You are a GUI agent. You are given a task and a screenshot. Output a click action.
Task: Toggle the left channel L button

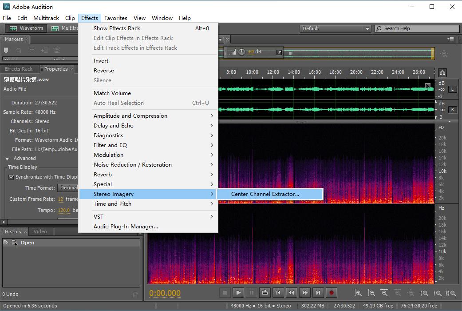pyautogui.click(x=452, y=89)
